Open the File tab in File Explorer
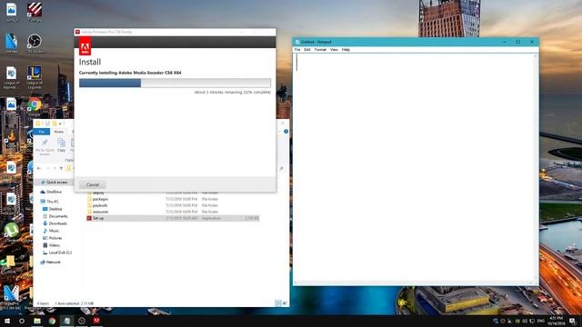The image size is (582, 327). pos(42,132)
